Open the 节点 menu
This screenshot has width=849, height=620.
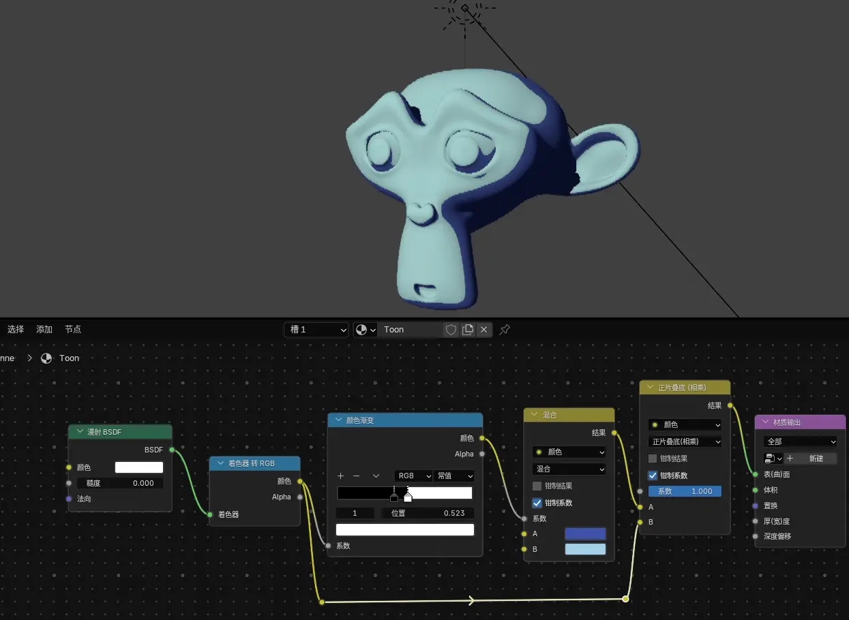73,330
